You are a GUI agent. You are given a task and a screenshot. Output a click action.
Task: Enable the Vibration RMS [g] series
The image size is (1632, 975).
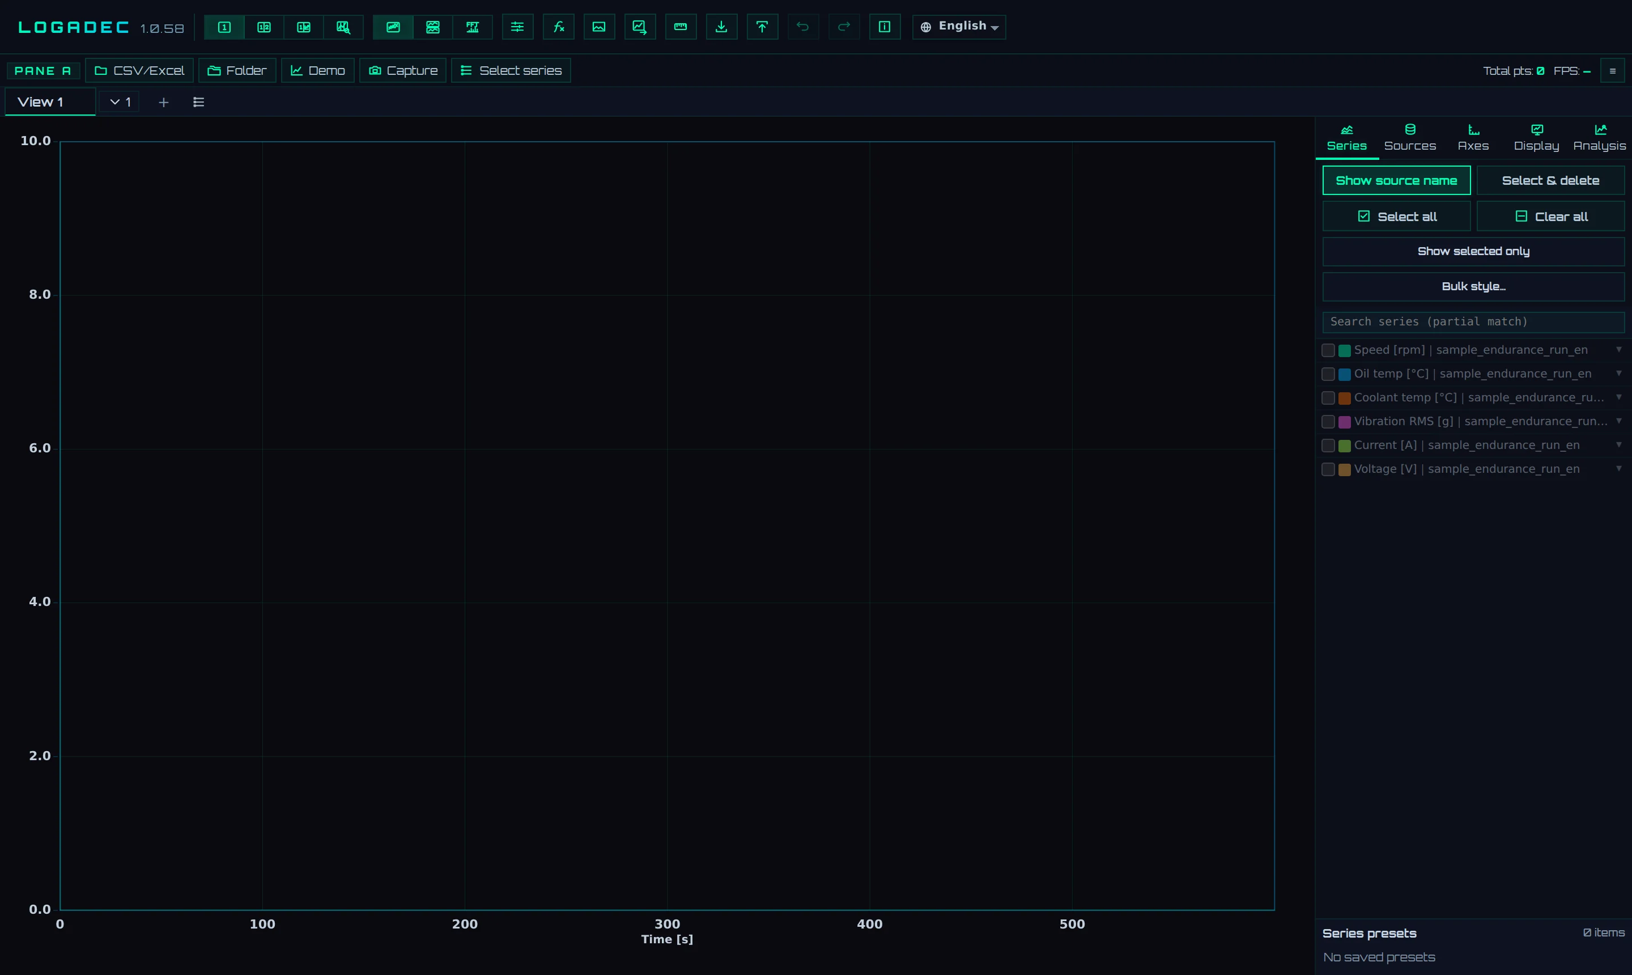[x=1328, y=421]
